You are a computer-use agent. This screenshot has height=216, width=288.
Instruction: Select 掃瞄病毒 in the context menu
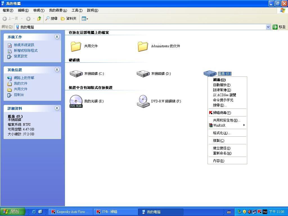point(222,113)
